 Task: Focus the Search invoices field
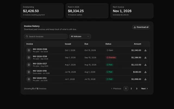(46, 36)
